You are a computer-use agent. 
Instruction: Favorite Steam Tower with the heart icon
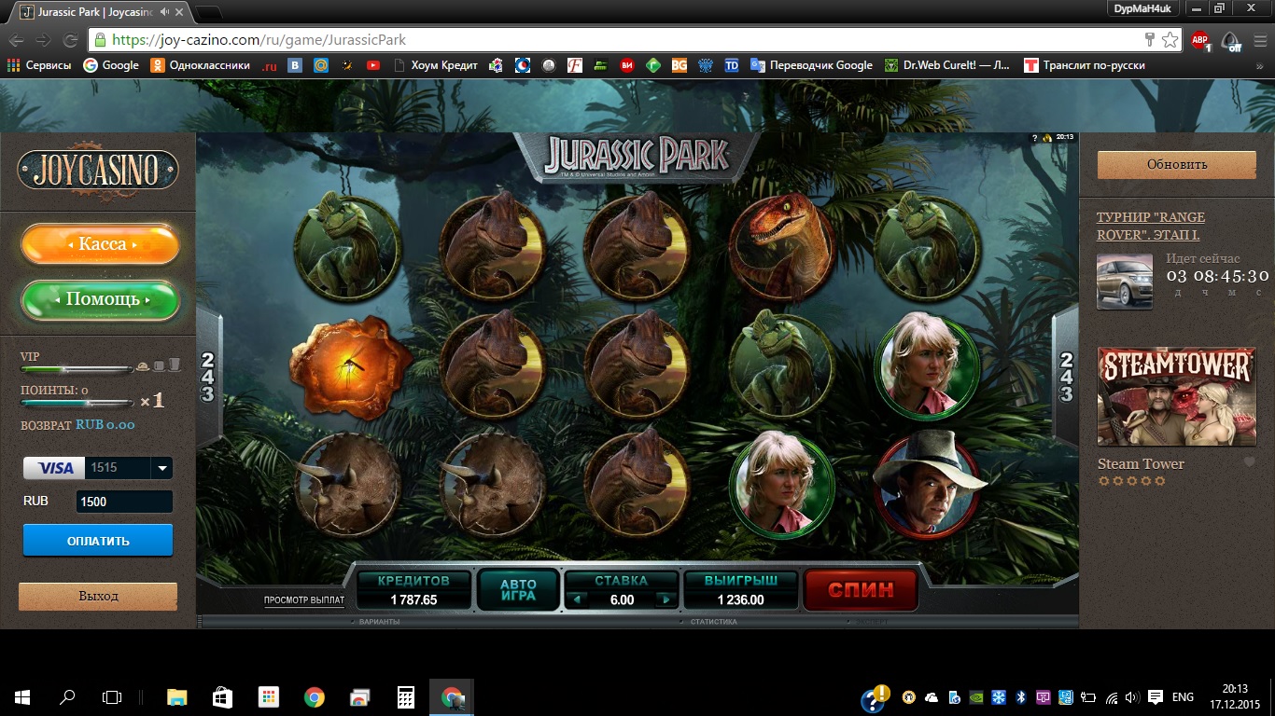coord(1249,462)
